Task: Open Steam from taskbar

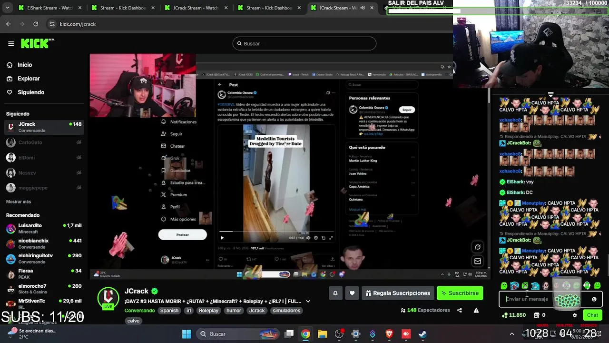Action: (422, 334)
